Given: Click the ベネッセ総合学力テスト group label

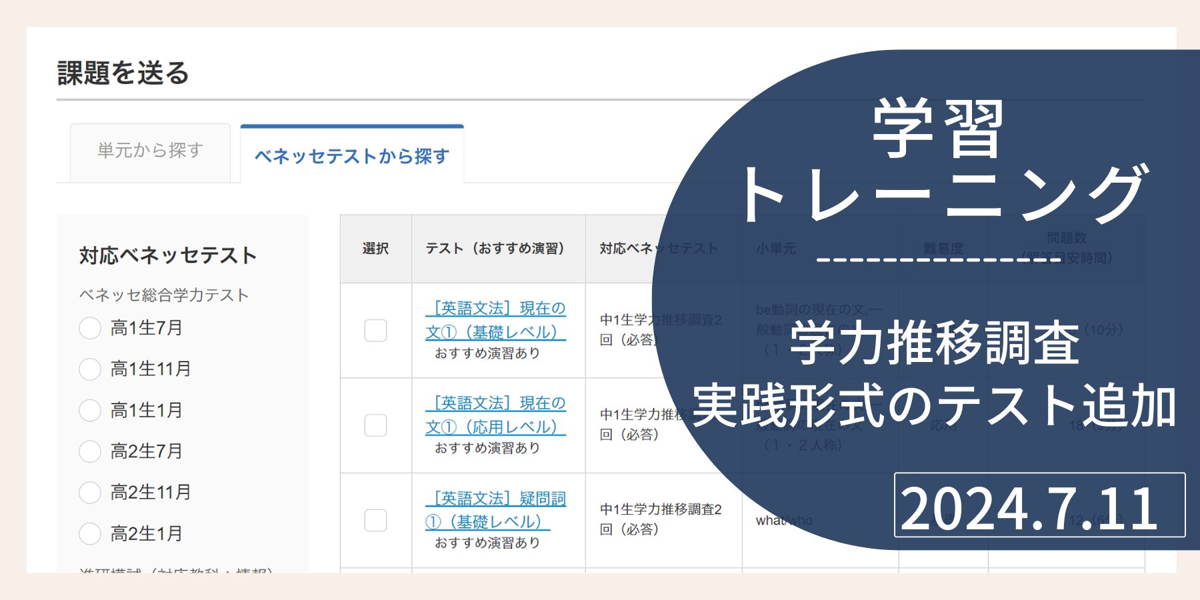Looking at the screenshot, I should pos(164,295).
